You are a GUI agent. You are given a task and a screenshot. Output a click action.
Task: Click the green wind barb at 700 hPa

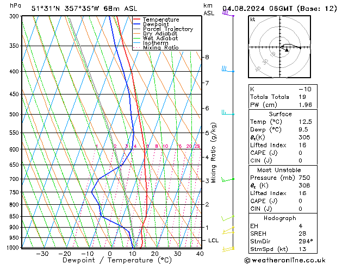(x=228, y=179)
